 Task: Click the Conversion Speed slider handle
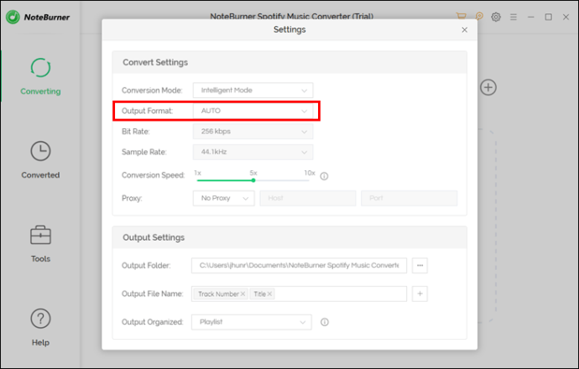[253, 180]
